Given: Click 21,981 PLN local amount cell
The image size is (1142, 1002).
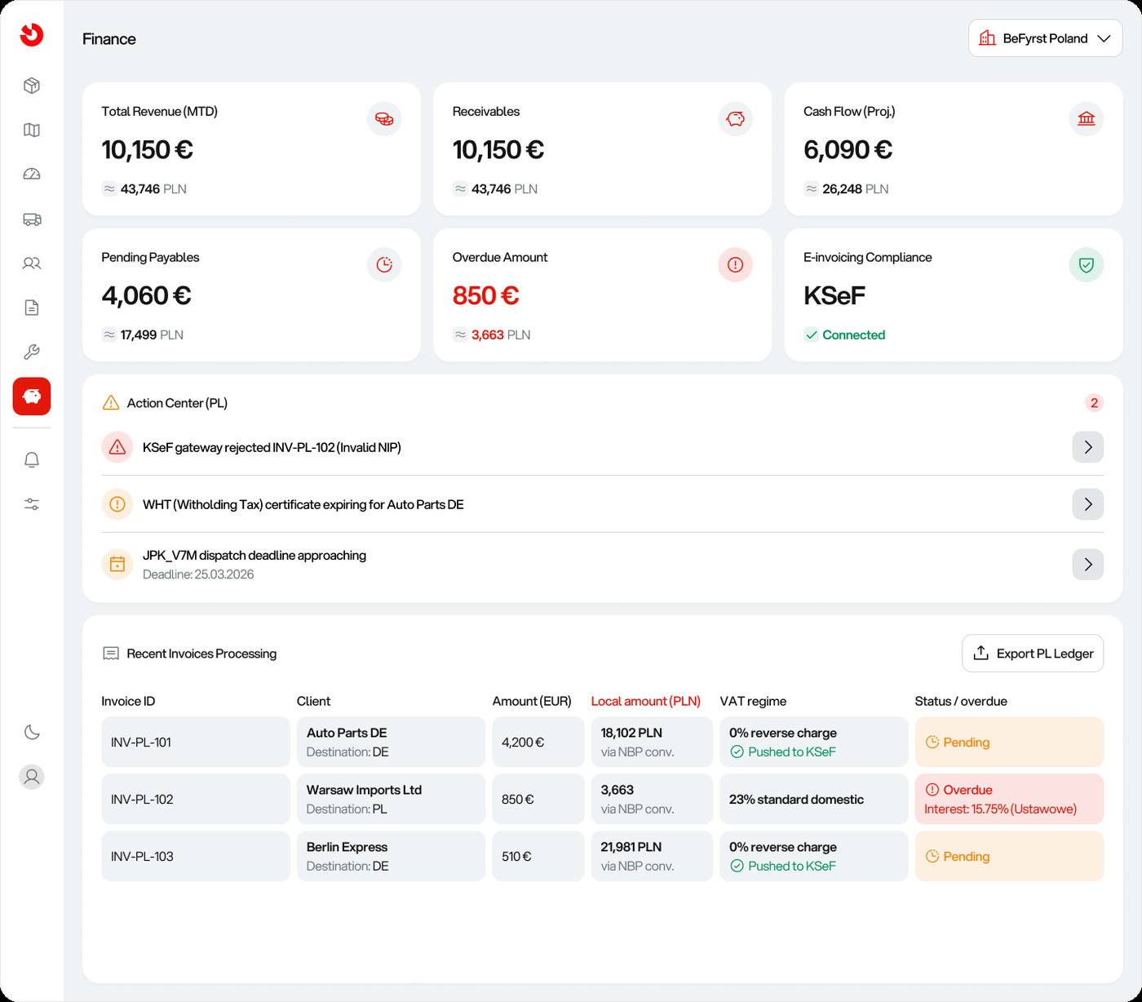Looking at the screenshot, I should (x=652, y=857).
